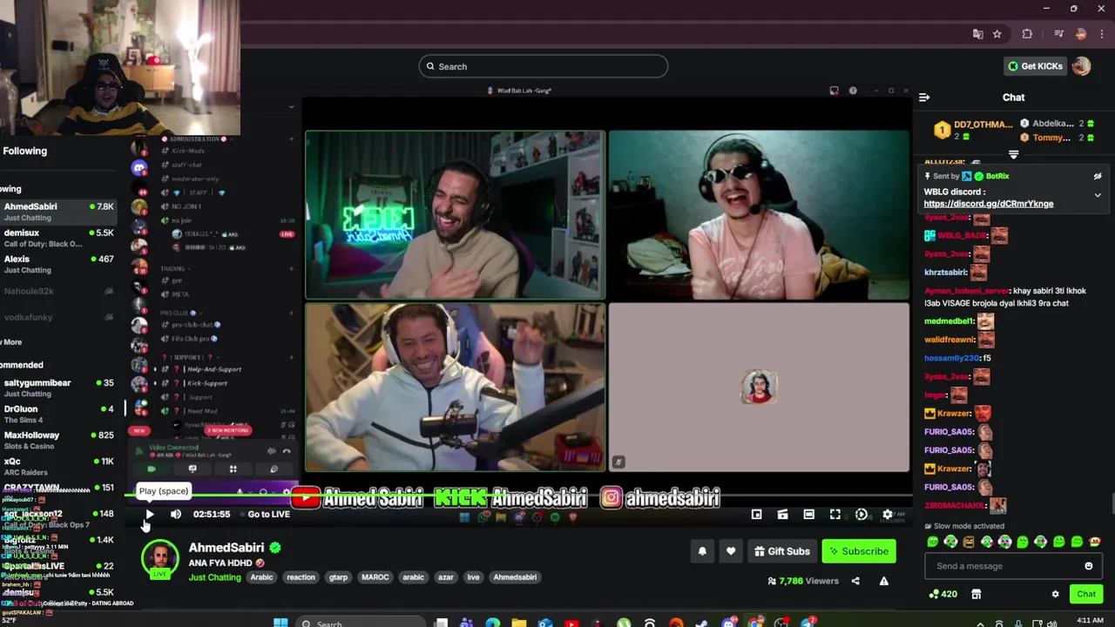The height and width of the screenshot is (627, 1115).
Task: Click AhmedSabiri channel avatar with LIVE badge
Action: (160, 559)
